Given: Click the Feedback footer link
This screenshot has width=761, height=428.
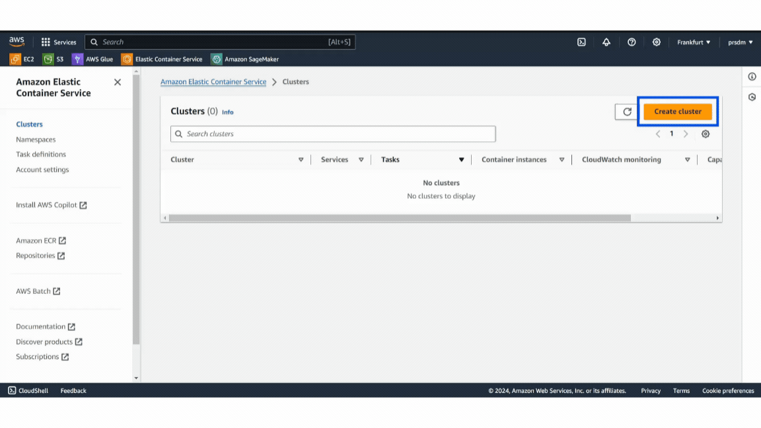Looking at the screenshot, I should 73,390.
